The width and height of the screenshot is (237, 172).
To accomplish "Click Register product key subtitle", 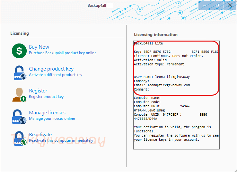I will click(46, 97).
